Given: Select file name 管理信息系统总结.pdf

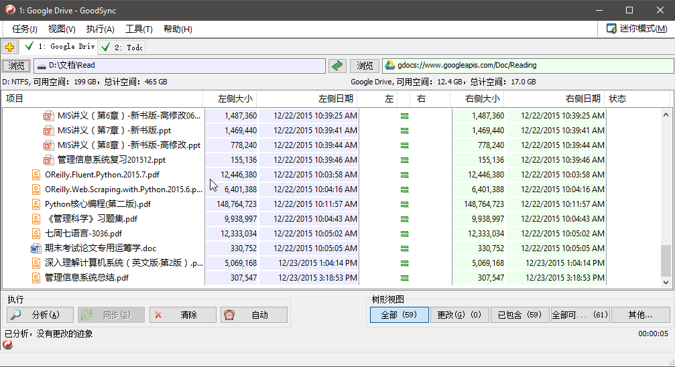Looking at the screenshot, I should pos(86,277).
